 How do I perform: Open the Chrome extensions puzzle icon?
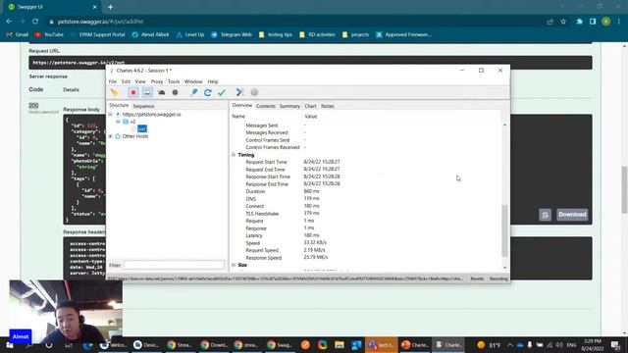[579, 22]
